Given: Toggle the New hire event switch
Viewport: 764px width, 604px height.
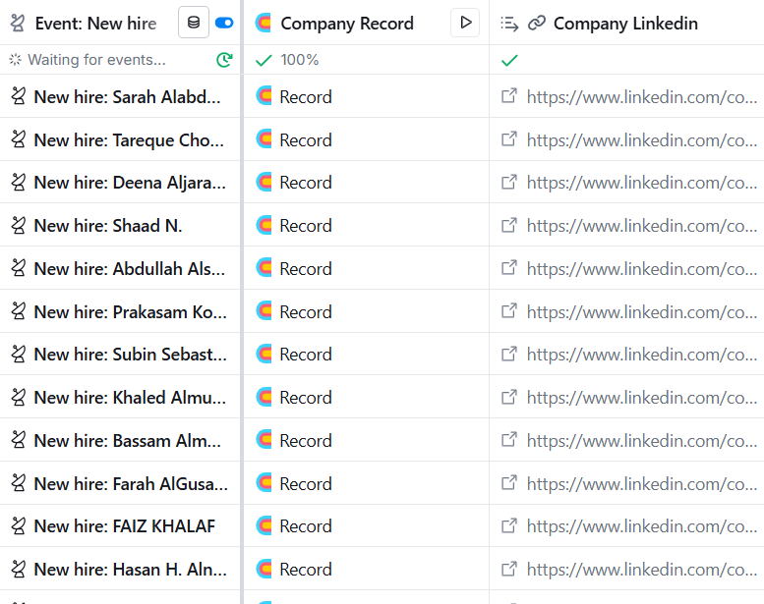Looking at the screenshot, I should pyautogui.click(x=224, y=23).
